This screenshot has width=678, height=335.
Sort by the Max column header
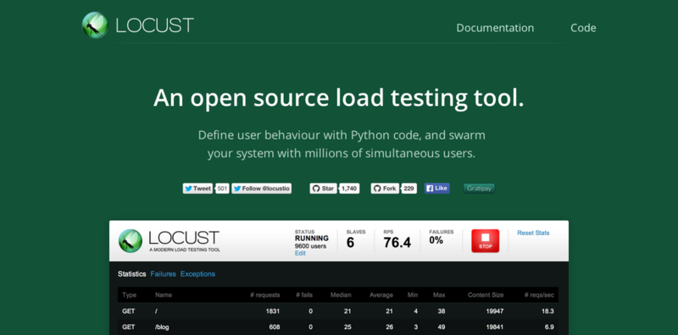coord(439,295)
